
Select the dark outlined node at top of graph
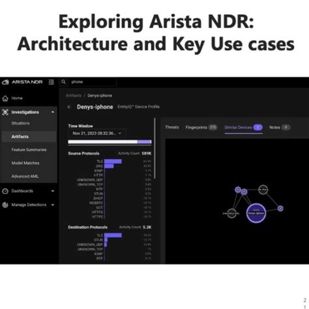pyautogui.click(x=263, y=190)
